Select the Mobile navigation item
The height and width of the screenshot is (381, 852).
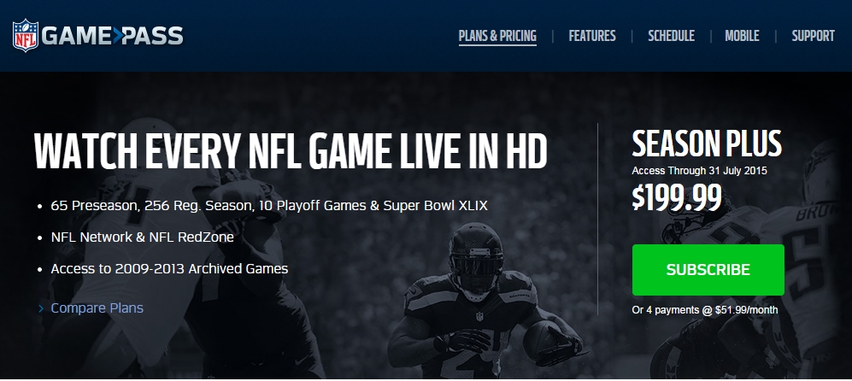pos(742,36)
